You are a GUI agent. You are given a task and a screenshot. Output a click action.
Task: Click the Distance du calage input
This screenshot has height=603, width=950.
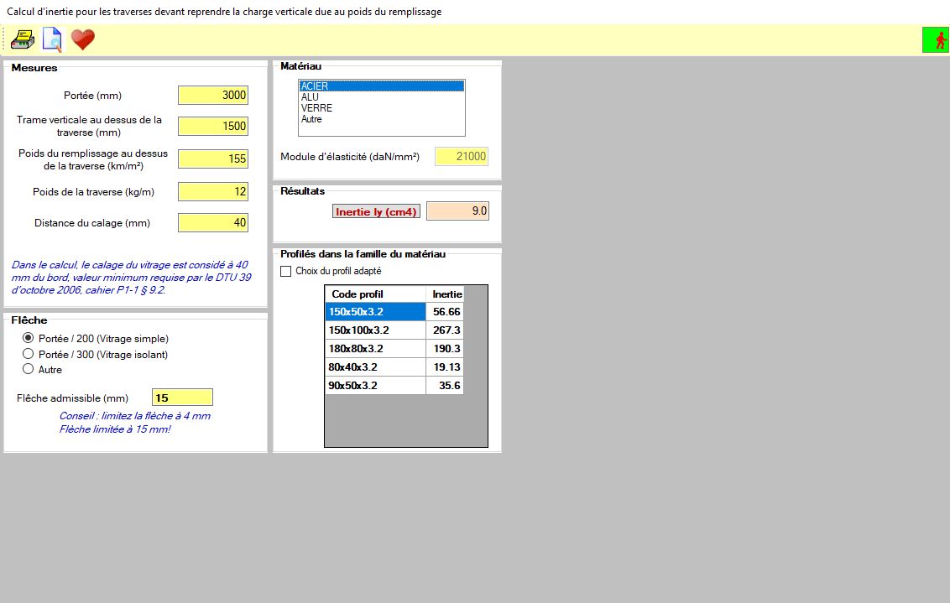pyautogui.click(x=213, y=223)
